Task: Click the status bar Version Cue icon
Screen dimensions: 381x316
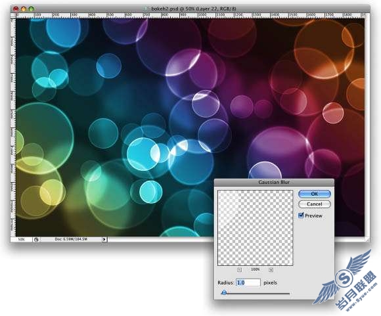Action: pyautogui.click(x=36, y=239)
